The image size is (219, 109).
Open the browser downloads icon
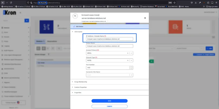196,3
